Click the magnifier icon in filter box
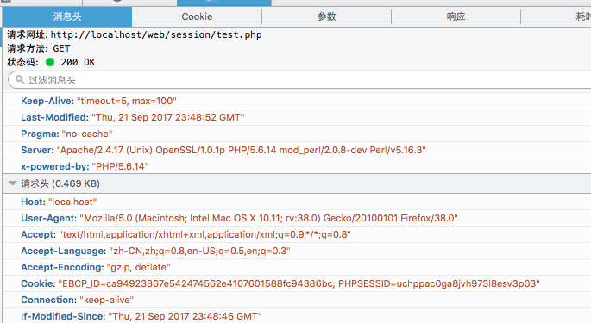Viewport: 591px width, 323px height. [20, 79]
